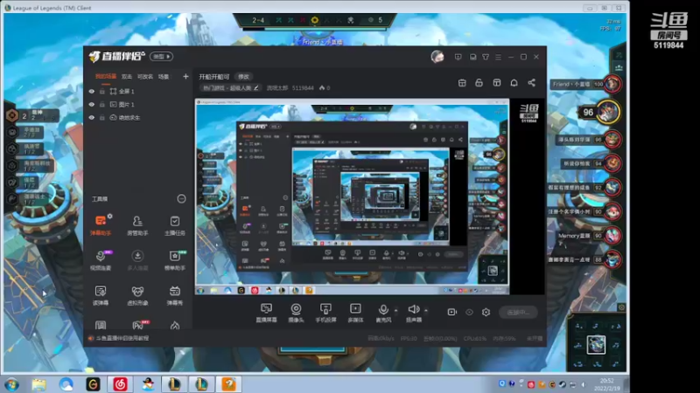
Task: Open the layout icon next to the bell
Action: click(x=496, y=83)
